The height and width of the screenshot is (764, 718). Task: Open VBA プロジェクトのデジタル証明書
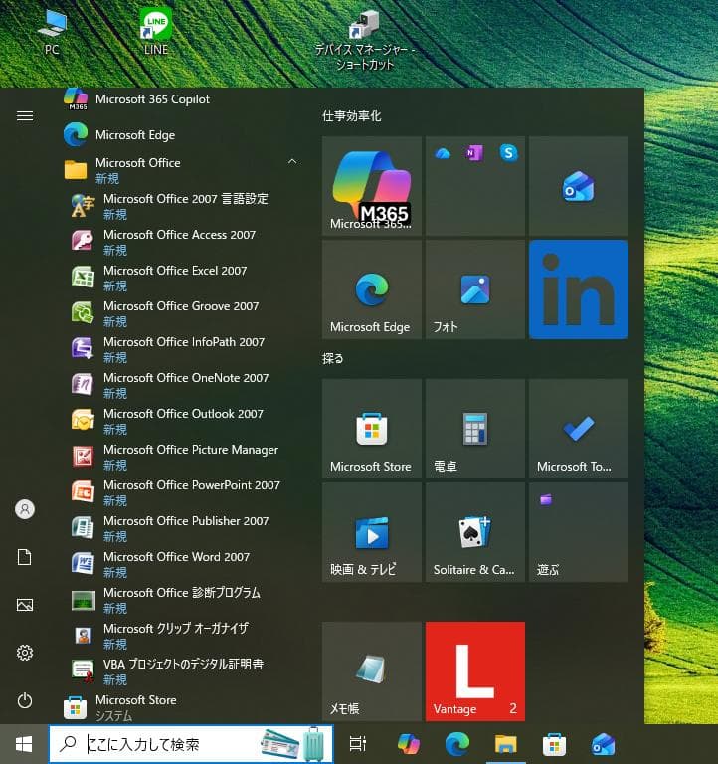point(181,670)
